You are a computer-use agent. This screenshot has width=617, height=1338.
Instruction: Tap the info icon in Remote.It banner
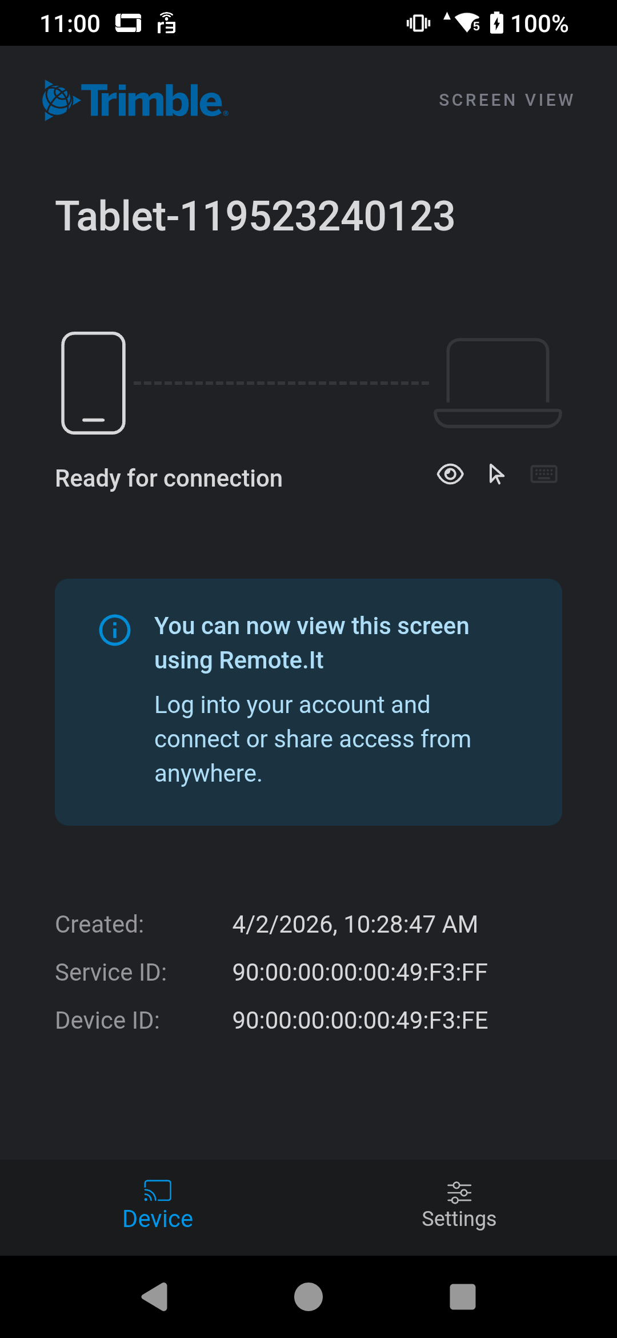point(115,630)
